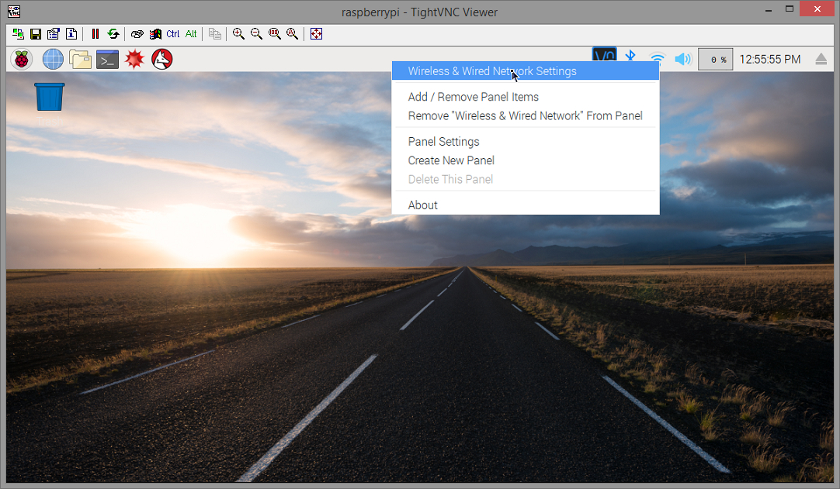Open the File Manager folders icon
This screenshot has height=489, width=840.
(x=81, y=59)
